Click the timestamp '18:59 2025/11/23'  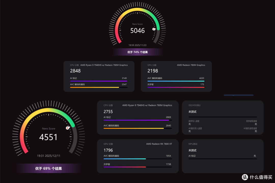[137, 45]
